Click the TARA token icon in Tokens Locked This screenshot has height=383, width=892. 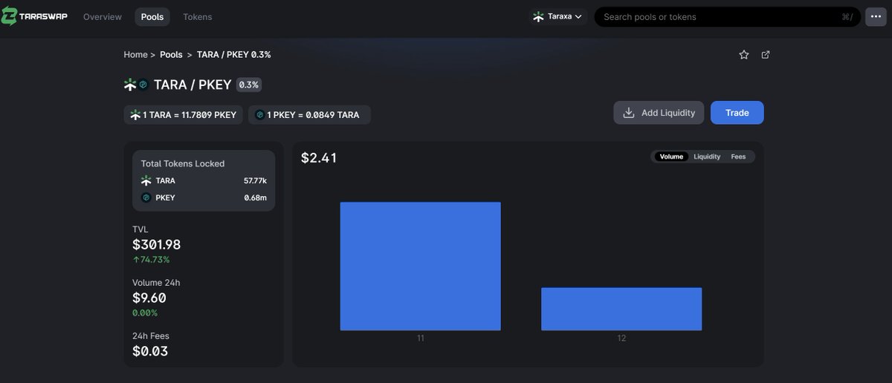(x=146, y=180)
